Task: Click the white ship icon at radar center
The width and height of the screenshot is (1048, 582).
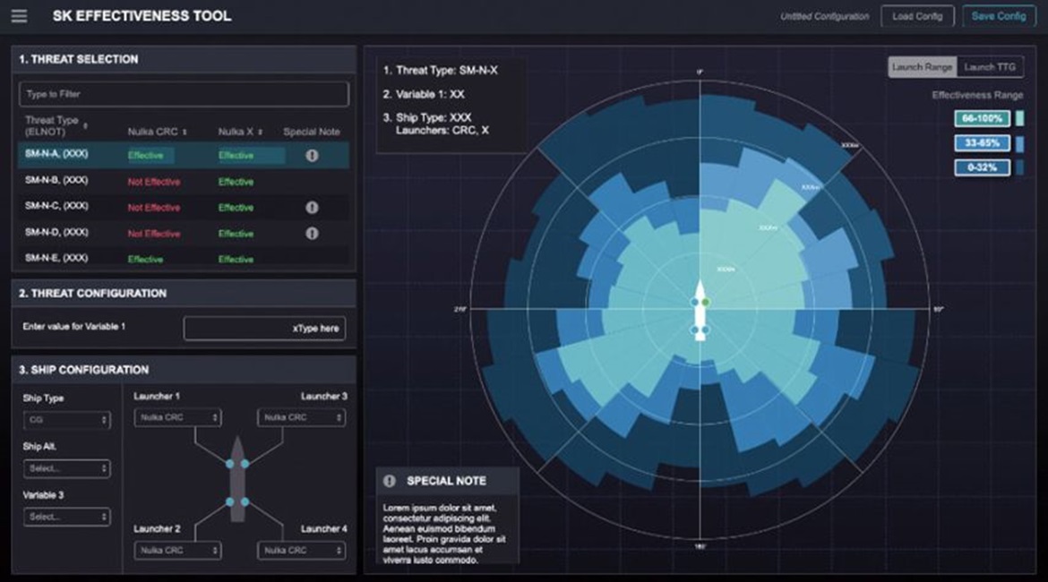Action: tap(700, 311)
